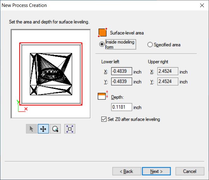Select the arrow pointer tool
The height and width of the screenshot is (180, 209).
click(x=32, y=129)
